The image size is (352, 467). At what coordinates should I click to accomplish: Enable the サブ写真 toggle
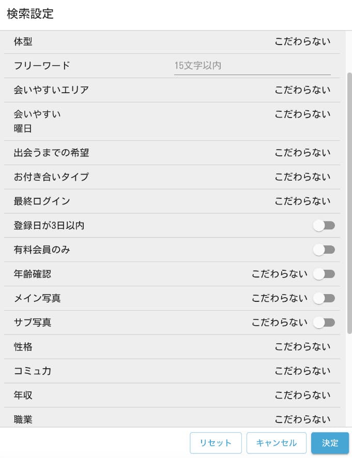click(324, 323)
